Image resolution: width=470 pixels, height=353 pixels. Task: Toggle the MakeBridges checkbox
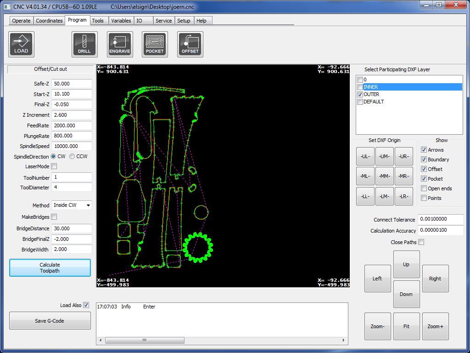54,217
